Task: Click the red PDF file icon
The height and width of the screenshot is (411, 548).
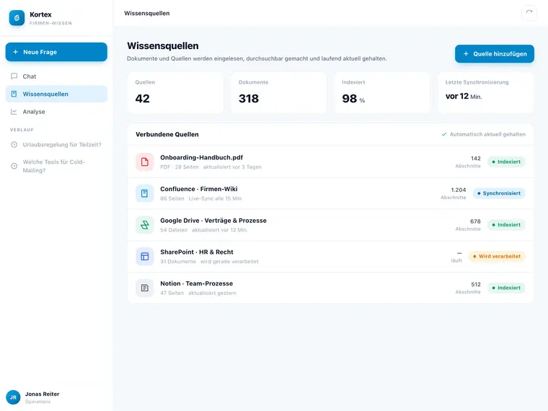Action: coord(145,162)
